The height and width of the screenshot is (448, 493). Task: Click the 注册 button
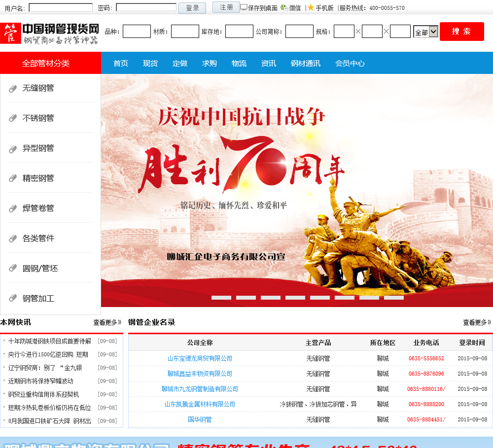click(226, 7)
